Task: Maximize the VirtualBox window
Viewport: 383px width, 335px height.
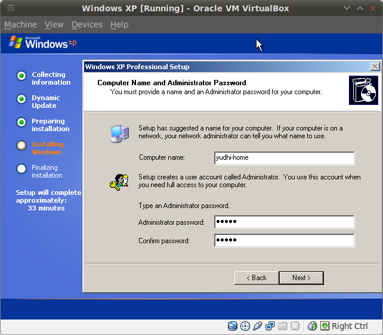Action: point(360,8)
